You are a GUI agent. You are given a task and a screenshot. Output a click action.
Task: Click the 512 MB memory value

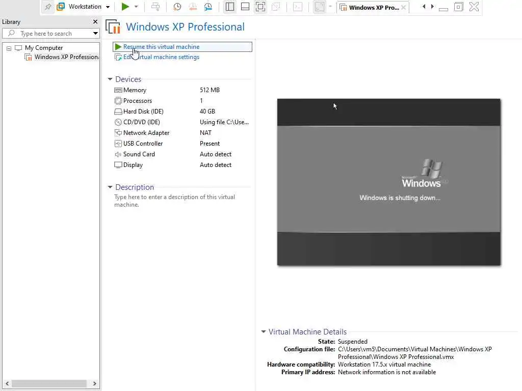click(x=210, y=90)
